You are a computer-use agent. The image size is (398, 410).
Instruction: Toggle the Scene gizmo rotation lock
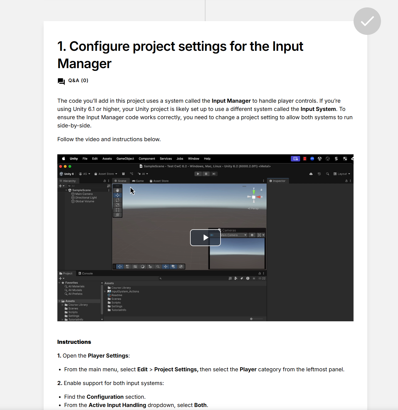click(x=261, y=189)
